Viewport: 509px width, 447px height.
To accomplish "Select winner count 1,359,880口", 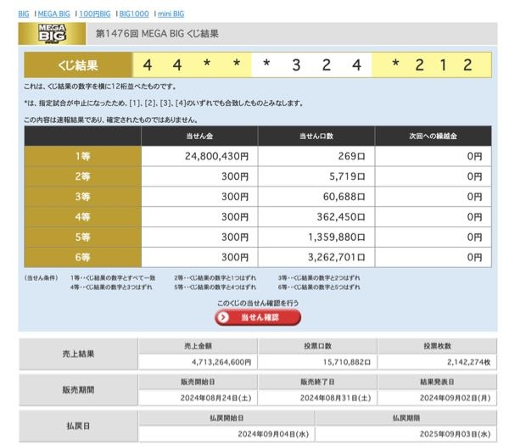I will coord(337,237).
